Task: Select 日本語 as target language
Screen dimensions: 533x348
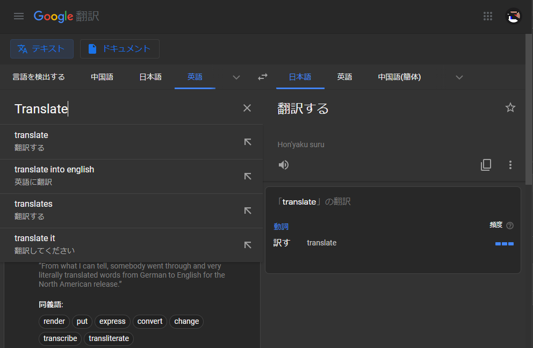Action: (300, 77)
